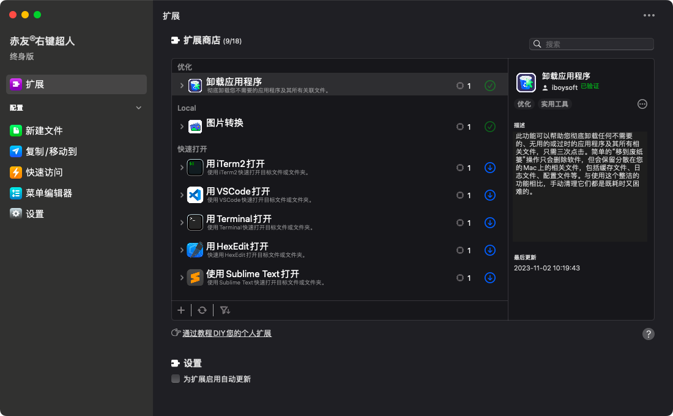The image size is (673, 416).
Task: Click the iTerm2 extension icon
Action: coord(195,168)
